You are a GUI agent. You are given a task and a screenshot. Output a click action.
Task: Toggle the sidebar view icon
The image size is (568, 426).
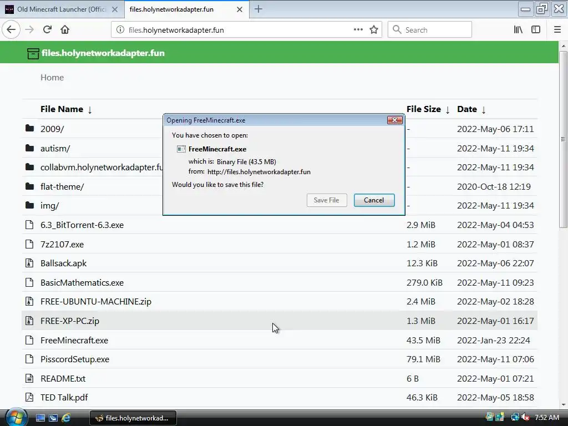coord(536,30)
